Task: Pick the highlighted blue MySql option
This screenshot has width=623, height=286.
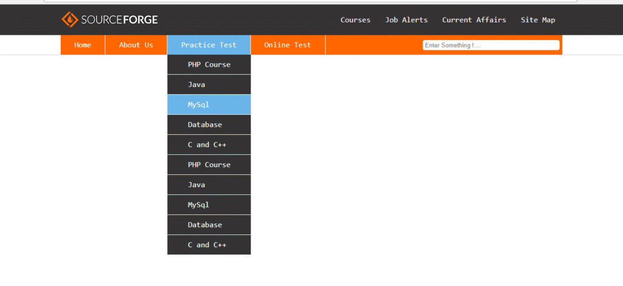Action: [x=209, y=104]
